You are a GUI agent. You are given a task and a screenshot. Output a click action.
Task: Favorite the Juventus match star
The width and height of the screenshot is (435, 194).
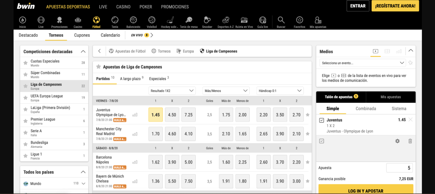click(x=308, y=114)
